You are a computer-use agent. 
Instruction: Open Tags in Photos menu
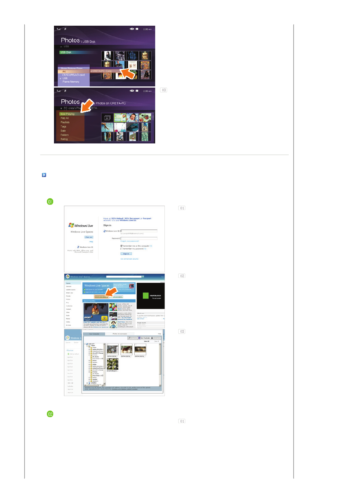(x=63, y=127)
